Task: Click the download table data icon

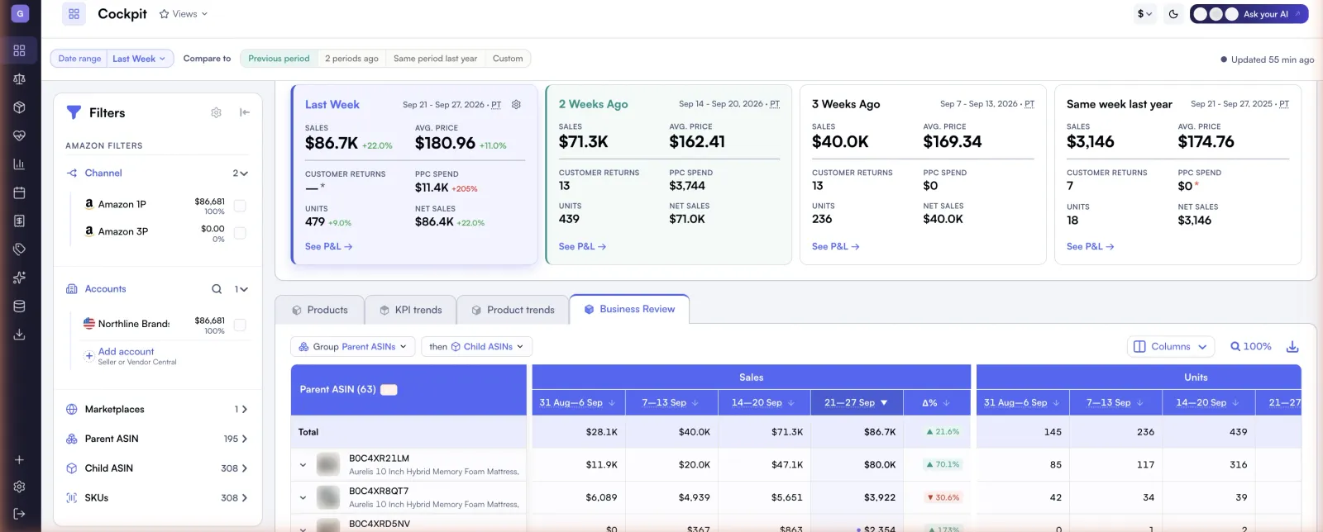Action: [x=1292, y=347]
